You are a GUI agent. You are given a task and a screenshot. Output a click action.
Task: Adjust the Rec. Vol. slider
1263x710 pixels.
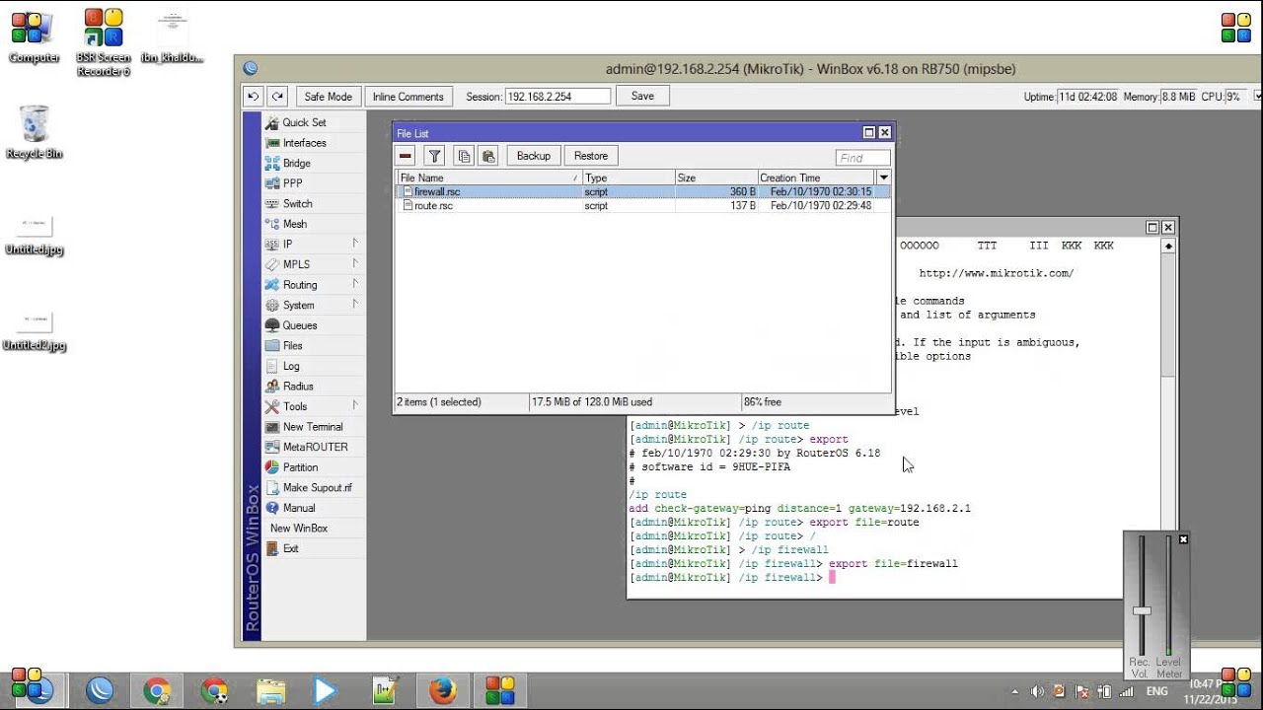pyautogui.click(x=1142, y=610)
